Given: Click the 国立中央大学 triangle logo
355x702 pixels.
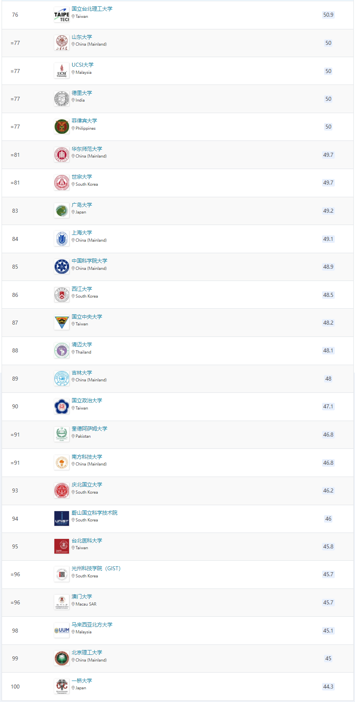Looking at the screenshot, I should pyautogui.click(x=61, y=323).
